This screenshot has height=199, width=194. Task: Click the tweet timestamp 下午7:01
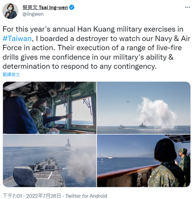(x=12, y=196)
